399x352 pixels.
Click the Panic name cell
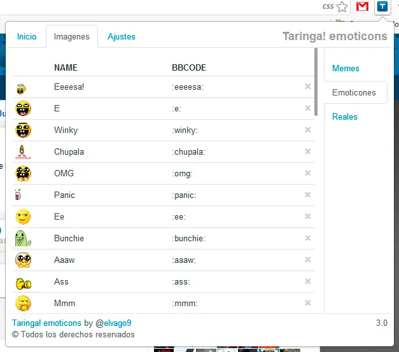tap(64, 195)
